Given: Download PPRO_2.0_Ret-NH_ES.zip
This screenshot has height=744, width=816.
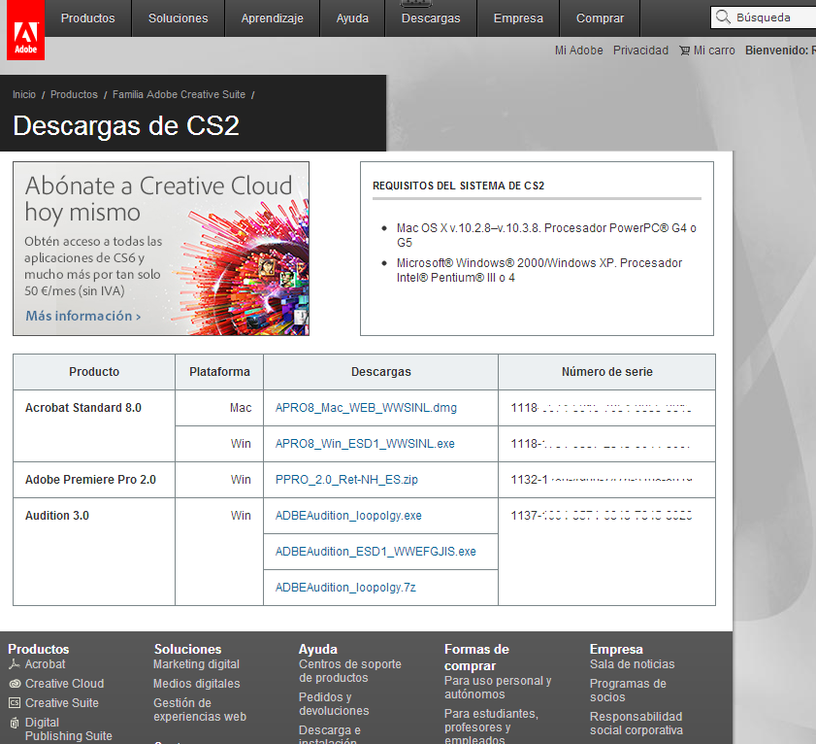Looking at the screenshot, I should [346, 480].
